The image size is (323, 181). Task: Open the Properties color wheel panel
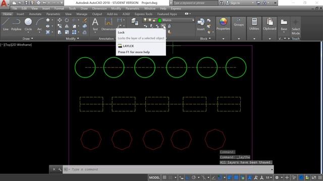pos(223,24)
